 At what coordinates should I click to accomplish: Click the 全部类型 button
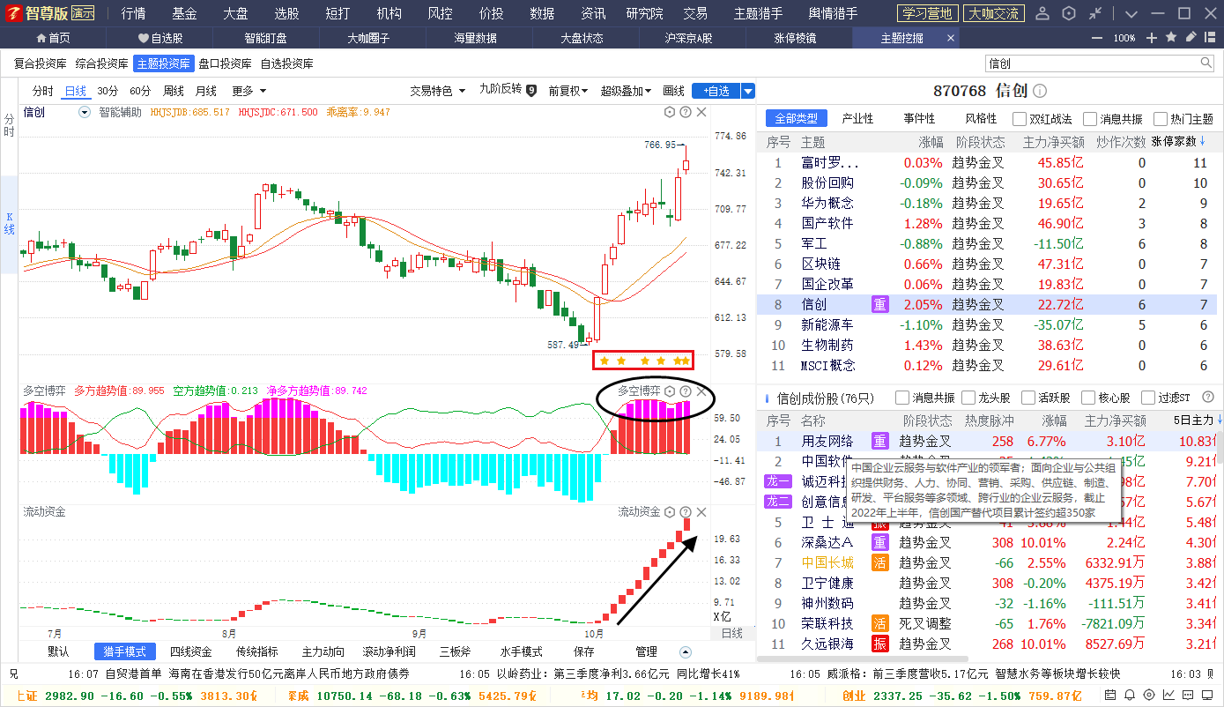click(x=796, y=119)
